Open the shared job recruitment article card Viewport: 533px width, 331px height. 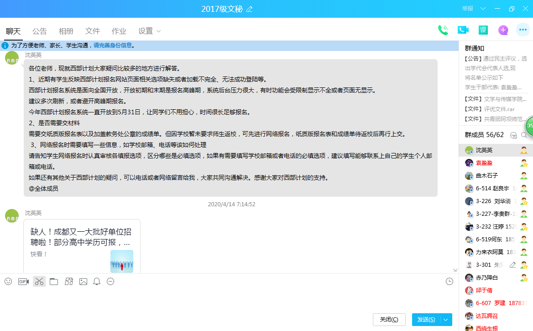point(82,246)
